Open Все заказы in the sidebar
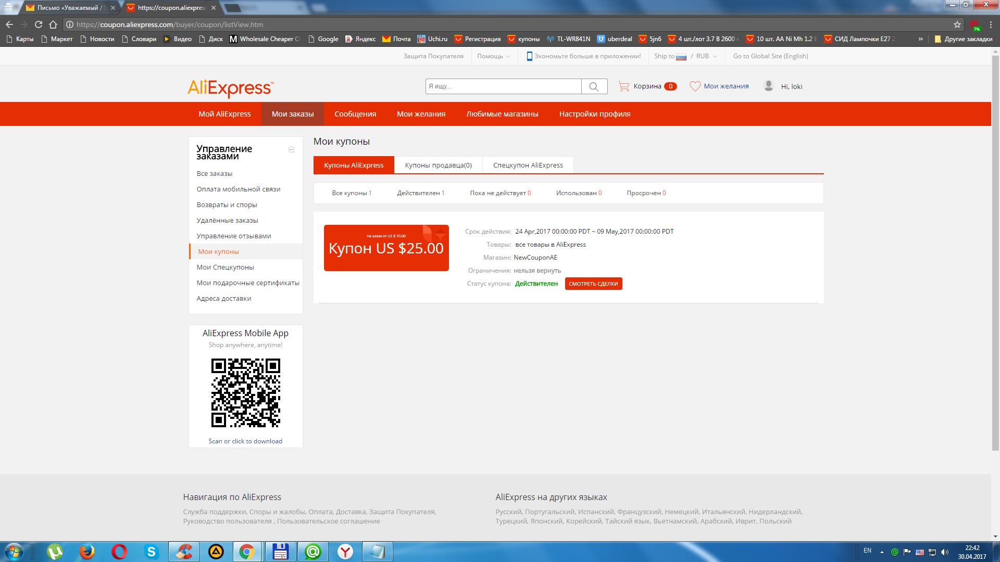Image resolution: width=1000 pixels, height=562 pixels. click(215, 174)
